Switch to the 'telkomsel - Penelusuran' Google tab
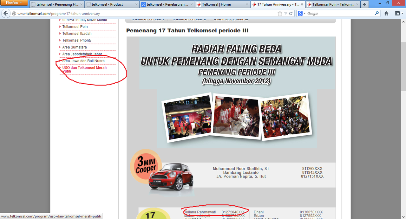 tap(167, 4)
